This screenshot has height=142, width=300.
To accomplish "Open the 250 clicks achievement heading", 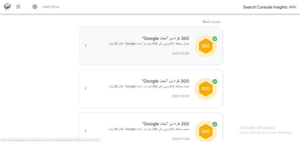I will click(x=165, y=124).
